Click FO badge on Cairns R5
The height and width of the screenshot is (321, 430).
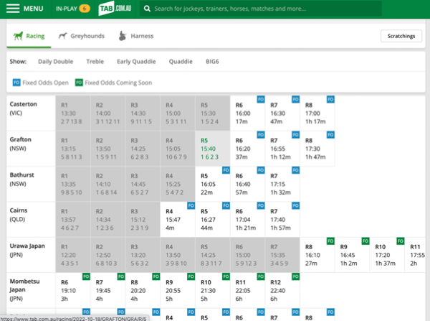coord(226,205)
